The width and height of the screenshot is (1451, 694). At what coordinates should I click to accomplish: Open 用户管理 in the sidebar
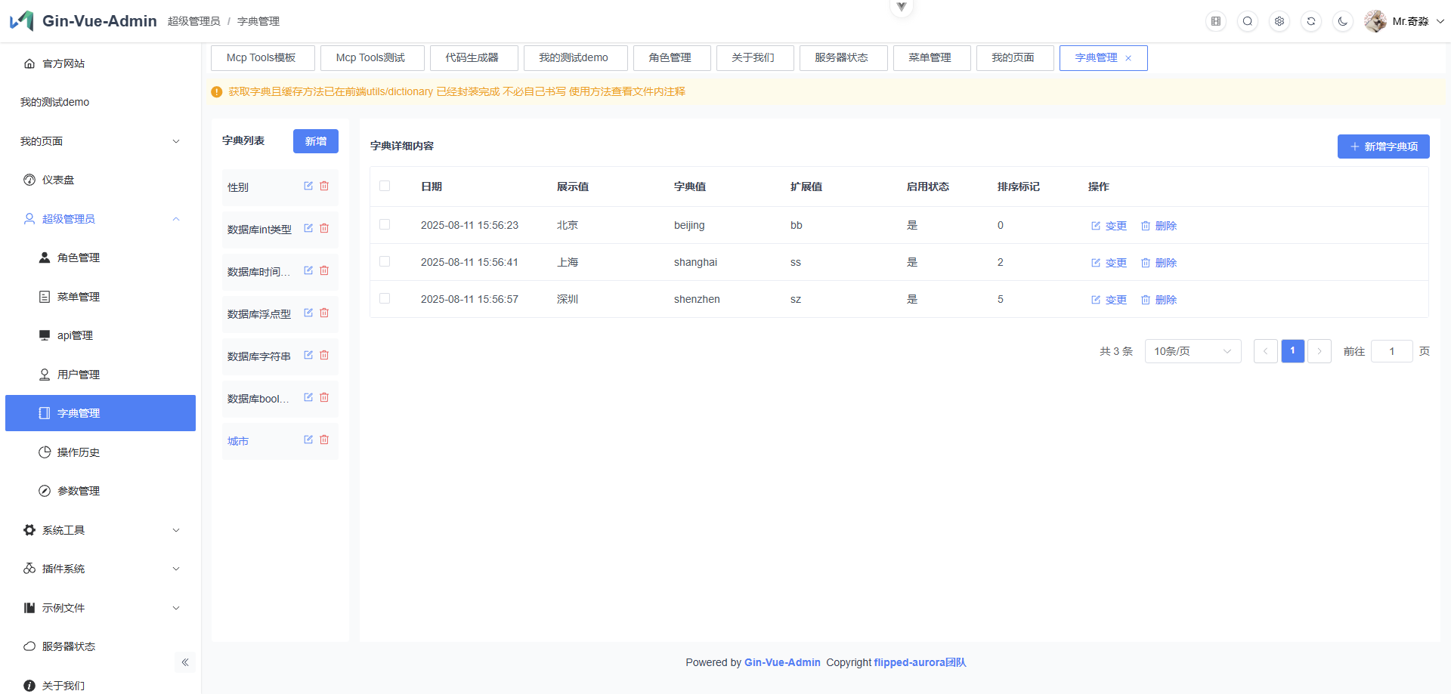coord(101,375)
